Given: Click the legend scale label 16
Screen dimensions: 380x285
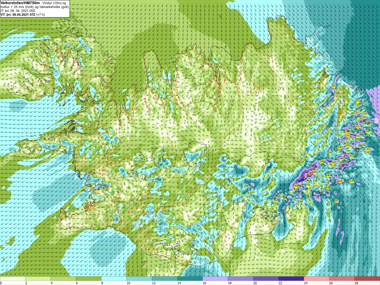Looking at the screenshot, I should [x=205, y=283].
